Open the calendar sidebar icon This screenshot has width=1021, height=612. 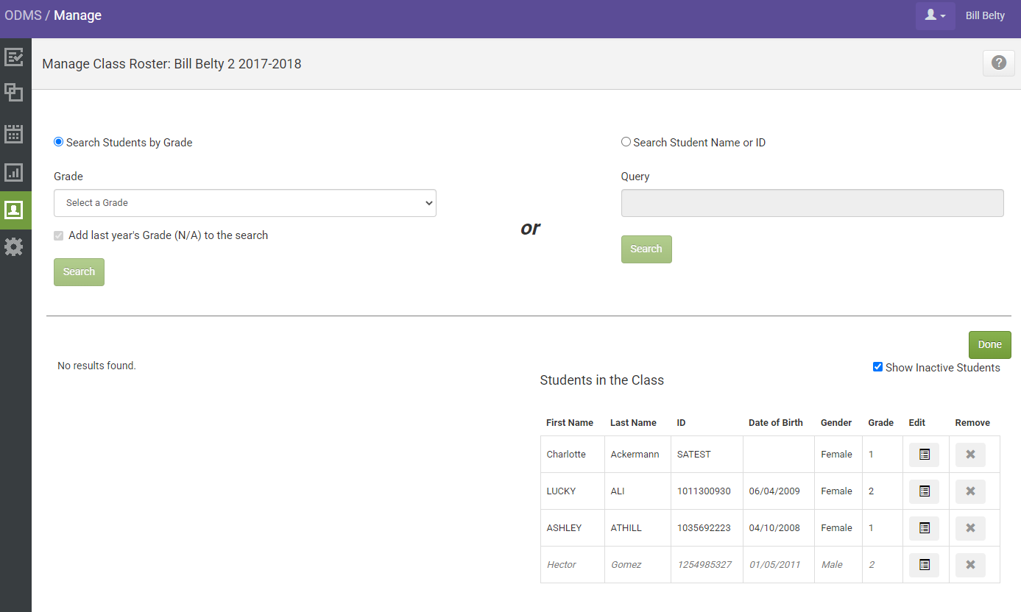coord(13,133)
